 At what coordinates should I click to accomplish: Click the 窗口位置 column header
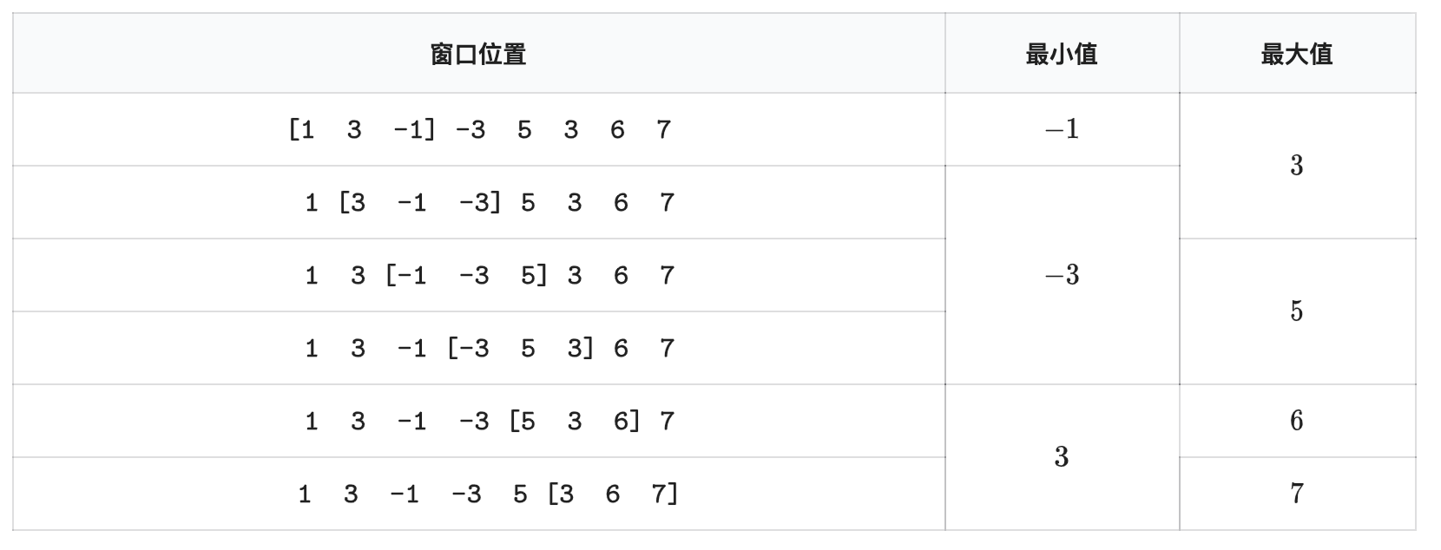pos(478,55)
